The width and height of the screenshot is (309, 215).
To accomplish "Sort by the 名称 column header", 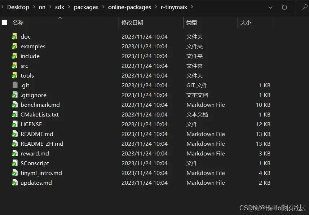I will point(18,22).
